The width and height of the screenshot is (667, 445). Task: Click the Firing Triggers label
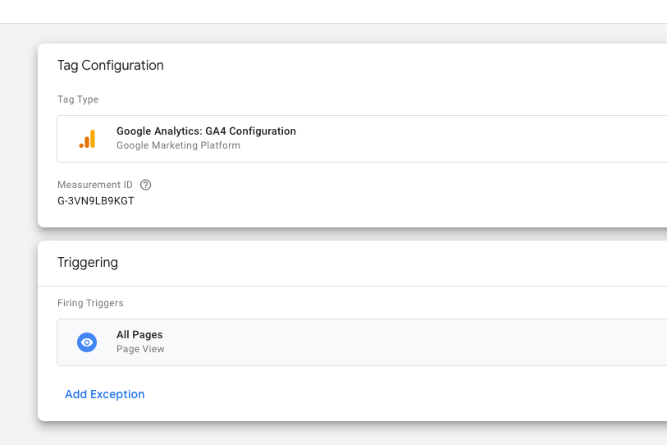[x=90, y=303]
